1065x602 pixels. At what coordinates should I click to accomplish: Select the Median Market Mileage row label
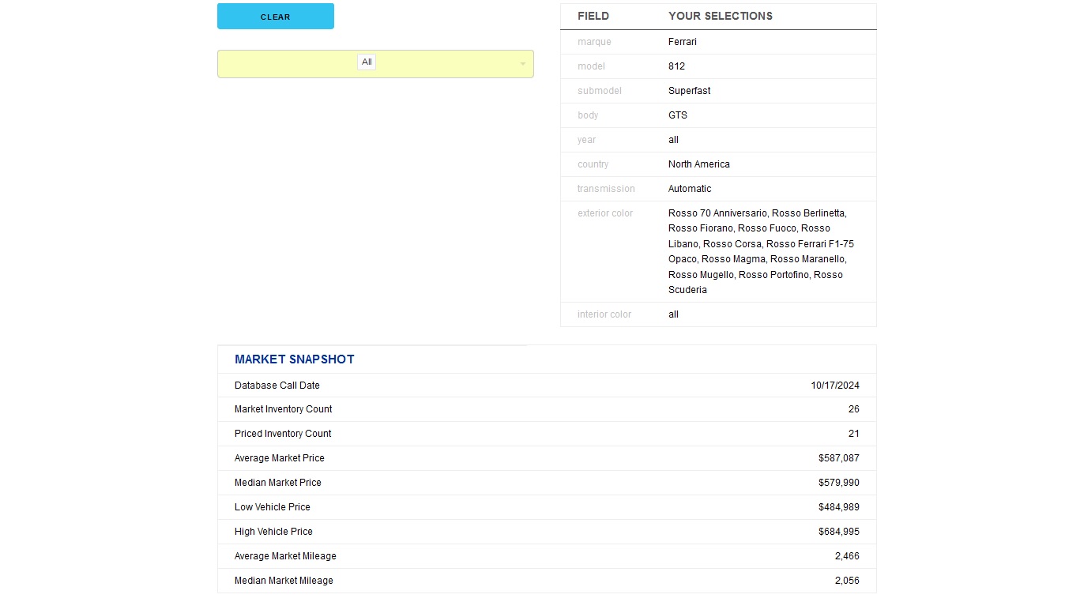tap(284, 581)
